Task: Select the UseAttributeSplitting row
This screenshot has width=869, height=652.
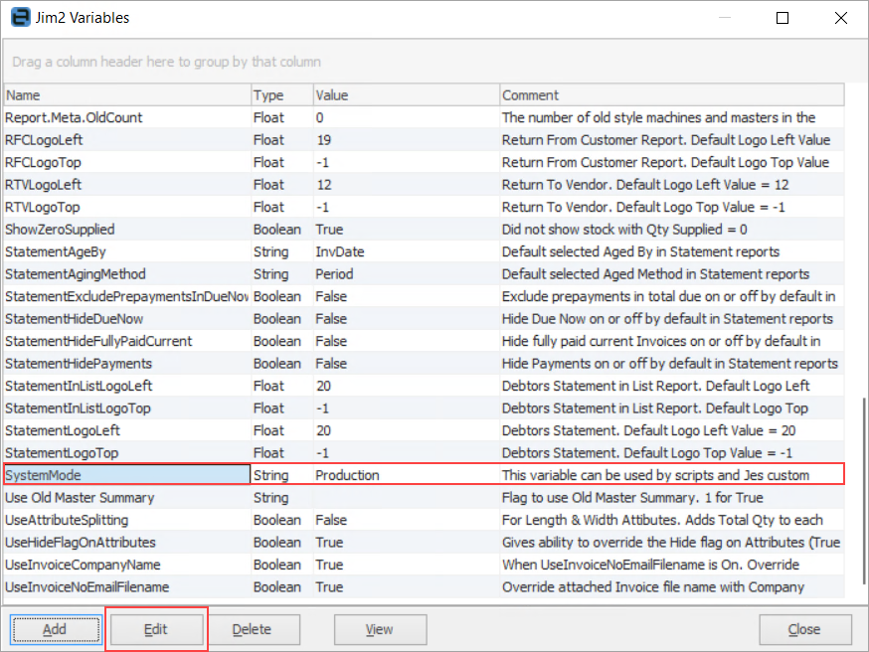Action: (126, 520)
